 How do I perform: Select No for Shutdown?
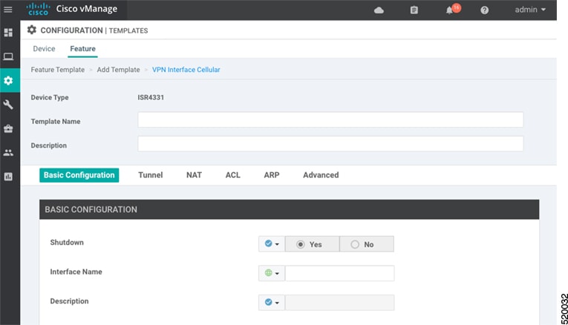click(x=367, y=244)
